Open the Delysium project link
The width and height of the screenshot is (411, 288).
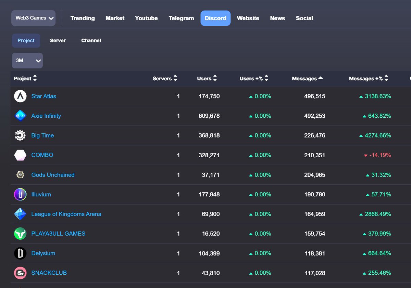(43, 253)
